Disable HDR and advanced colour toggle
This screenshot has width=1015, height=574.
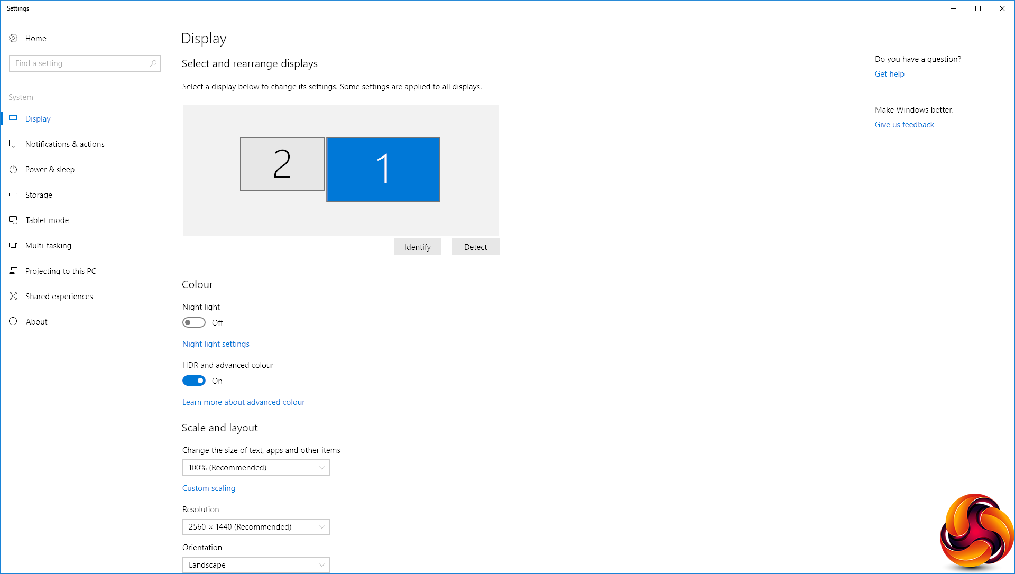(193, 381)
